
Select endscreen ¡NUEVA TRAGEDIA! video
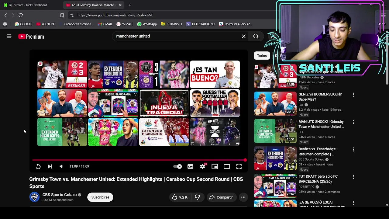click(x=164, y=103)
